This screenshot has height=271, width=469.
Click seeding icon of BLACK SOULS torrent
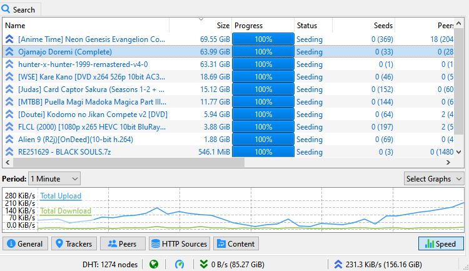click(9, 152)
